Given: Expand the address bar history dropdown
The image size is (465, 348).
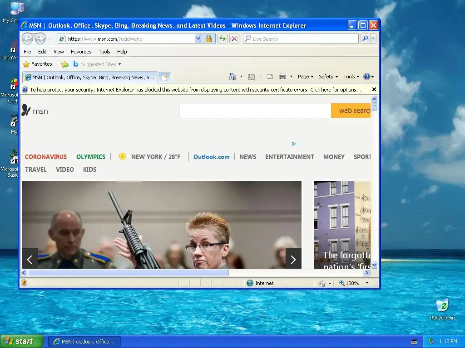Looking at the screenshot, I should (x=198, y=39).
